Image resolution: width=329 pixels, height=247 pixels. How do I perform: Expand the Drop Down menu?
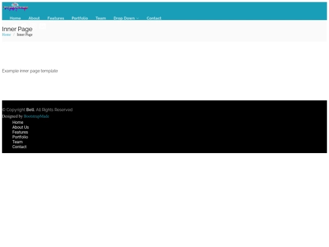tap(126, 18)
